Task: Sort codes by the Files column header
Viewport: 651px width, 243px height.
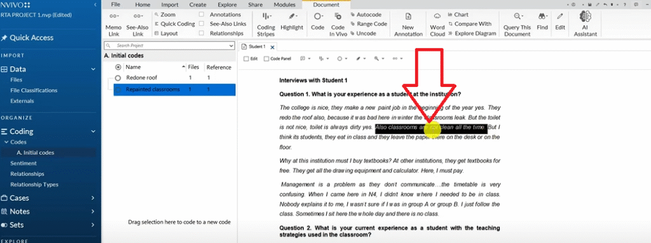Action: pos(193,67)
